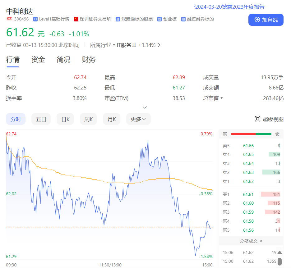Click the 超级视图 fullscreen frame icon
The width and height of the screenshot is (291, 268).
point(257,119)
